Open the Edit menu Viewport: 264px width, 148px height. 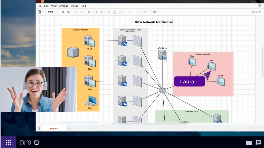[46, 6]
